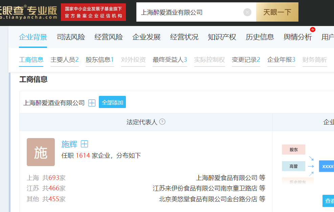Click the 天眼一下 search button
334x212 pixels.
click(x=277, y=12)
